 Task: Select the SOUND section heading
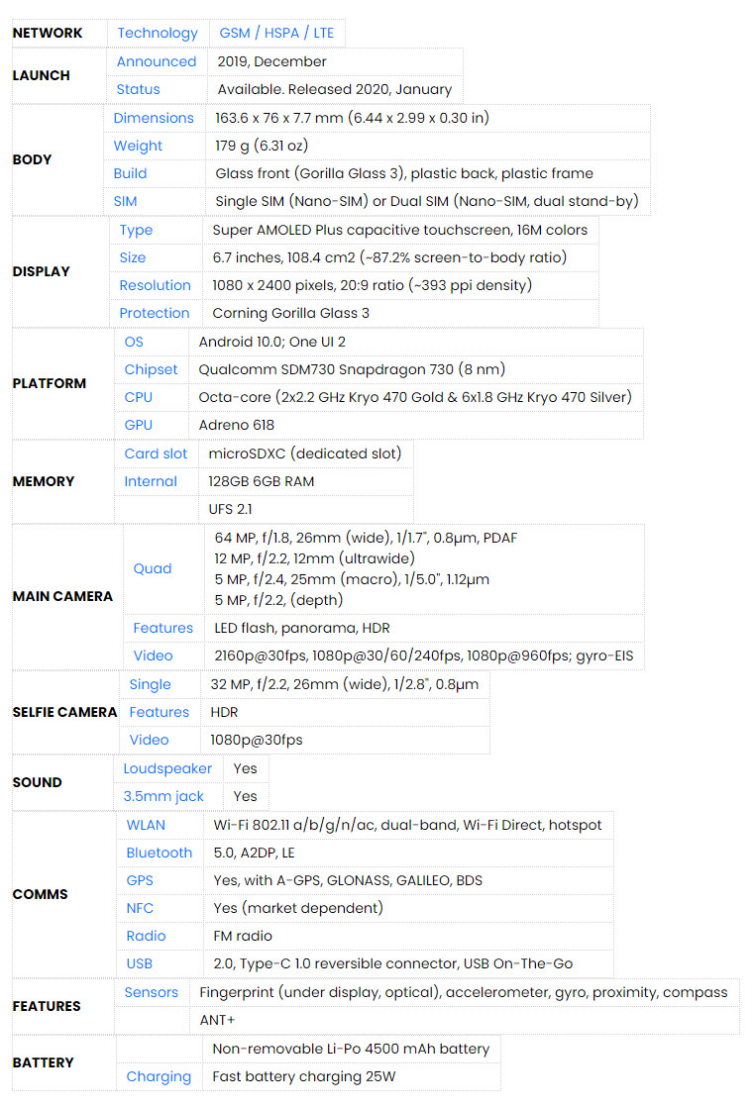38,783
